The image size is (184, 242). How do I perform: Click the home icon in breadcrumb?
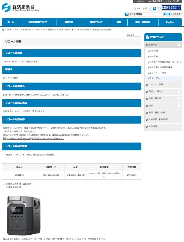point(3,30)
